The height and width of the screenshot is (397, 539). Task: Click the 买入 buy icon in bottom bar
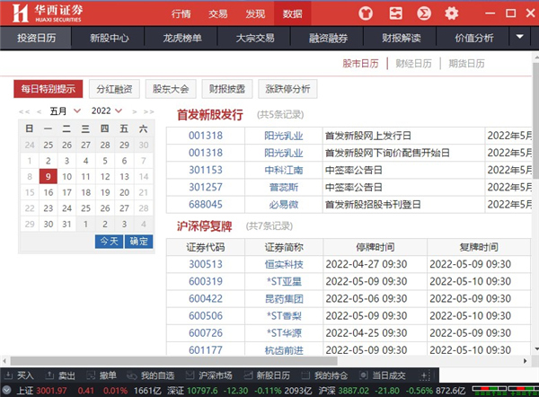pos(20,375)
